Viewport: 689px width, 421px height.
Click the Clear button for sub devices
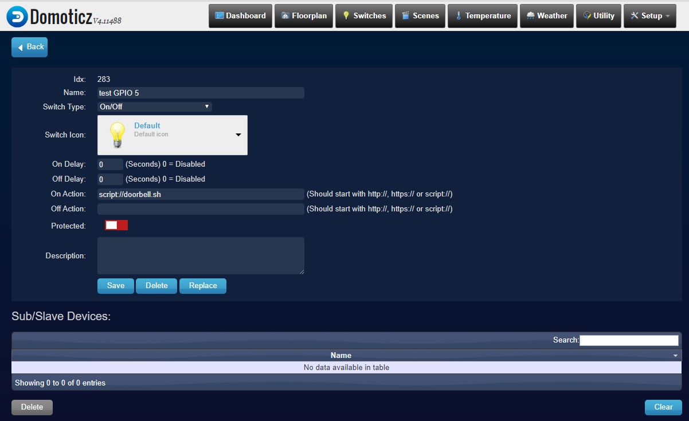[x=663, y=407]
